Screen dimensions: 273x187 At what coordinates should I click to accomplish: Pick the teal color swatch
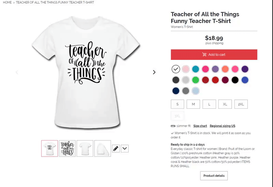coord(196,69)
